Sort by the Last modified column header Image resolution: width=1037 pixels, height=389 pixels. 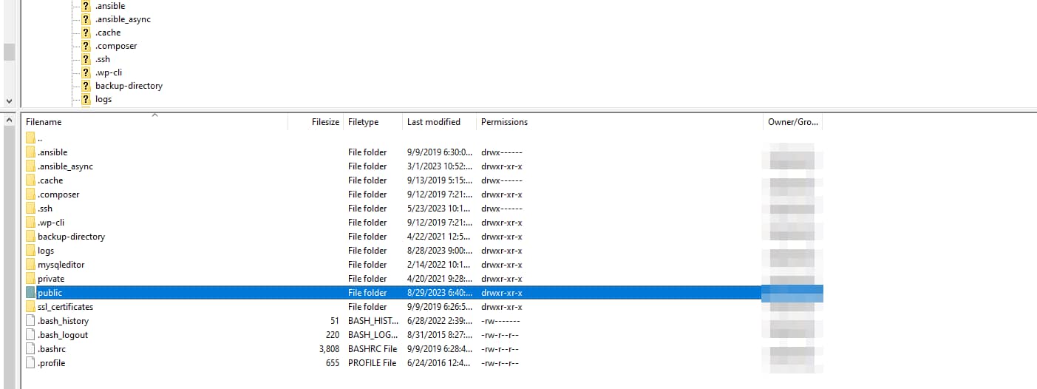click(x=439, y=122)
